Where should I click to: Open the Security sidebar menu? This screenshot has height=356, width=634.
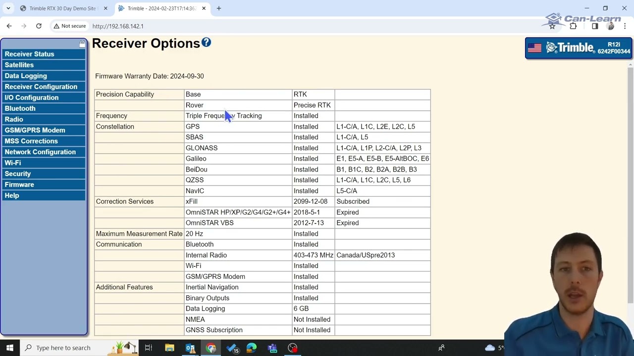[44, 174]
